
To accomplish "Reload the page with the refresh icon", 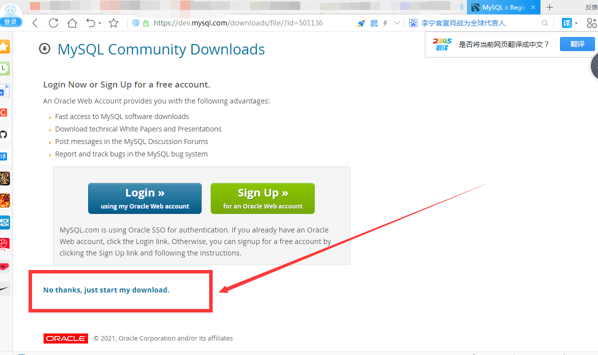I will click(x=54, y=23).
